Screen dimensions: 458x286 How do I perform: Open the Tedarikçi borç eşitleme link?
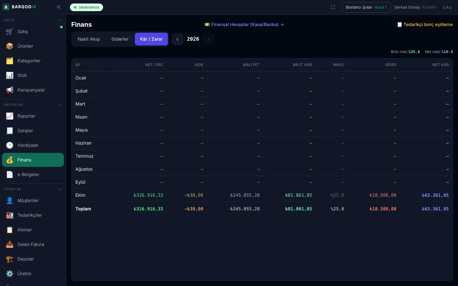pos(425,24)
